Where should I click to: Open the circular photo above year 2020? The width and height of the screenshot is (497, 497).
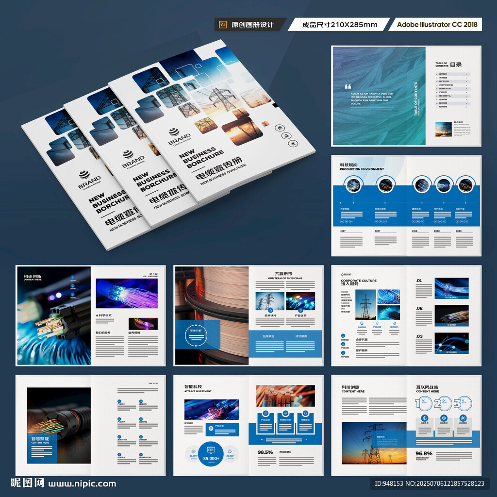(444, 185)
